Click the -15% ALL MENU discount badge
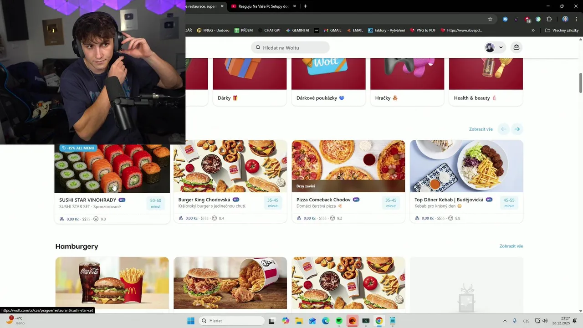Screen dimensions: 583x328 (x=78, y=148)
